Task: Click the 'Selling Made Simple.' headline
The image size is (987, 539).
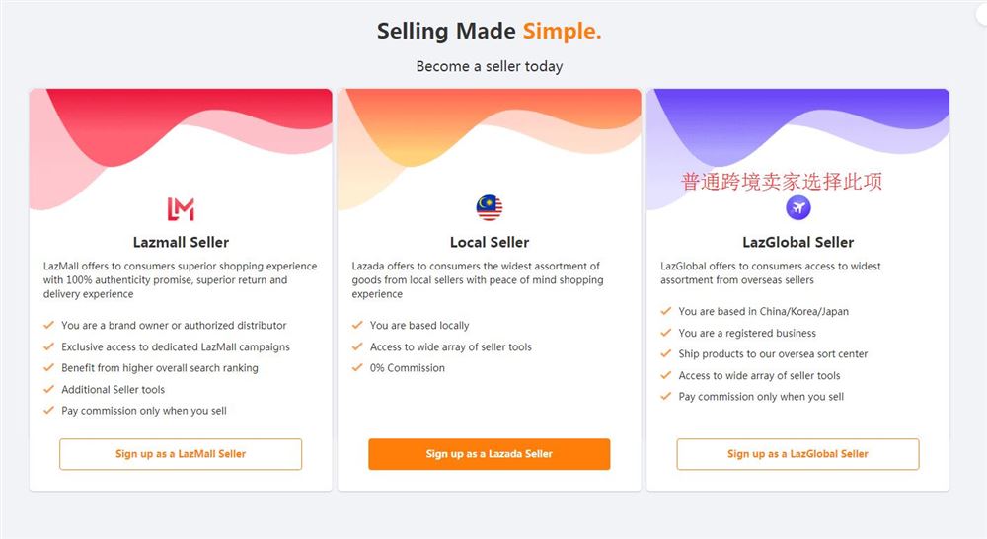Action: (x=490, y=31)
